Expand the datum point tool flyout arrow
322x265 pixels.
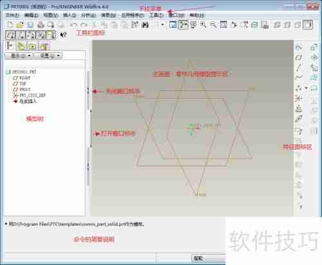pyautogui.click(x=306, y=88)
